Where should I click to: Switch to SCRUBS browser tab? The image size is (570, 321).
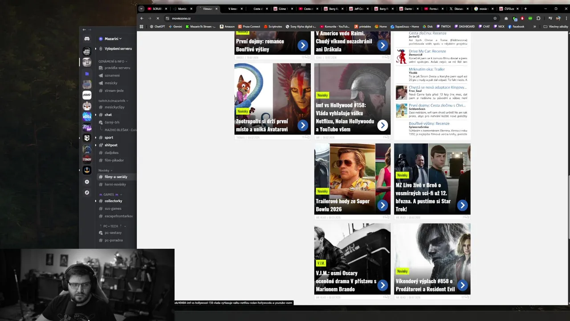157,8
